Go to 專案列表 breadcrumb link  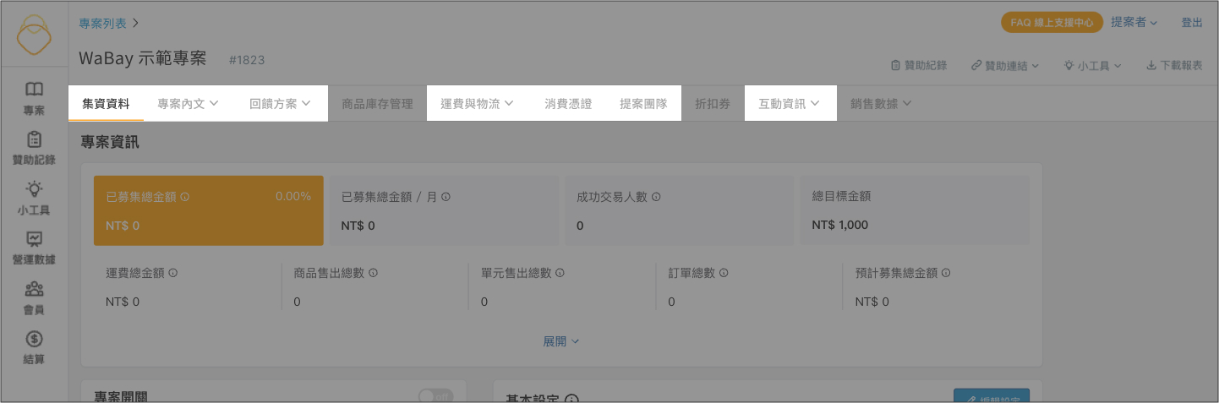tap(103, 24)
